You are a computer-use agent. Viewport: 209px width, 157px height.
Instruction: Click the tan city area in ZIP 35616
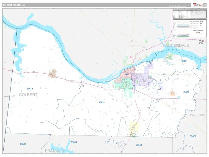pos(53,74)
